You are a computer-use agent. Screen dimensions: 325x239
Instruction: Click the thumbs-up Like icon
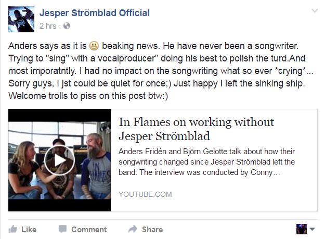(x=14, y=229)
